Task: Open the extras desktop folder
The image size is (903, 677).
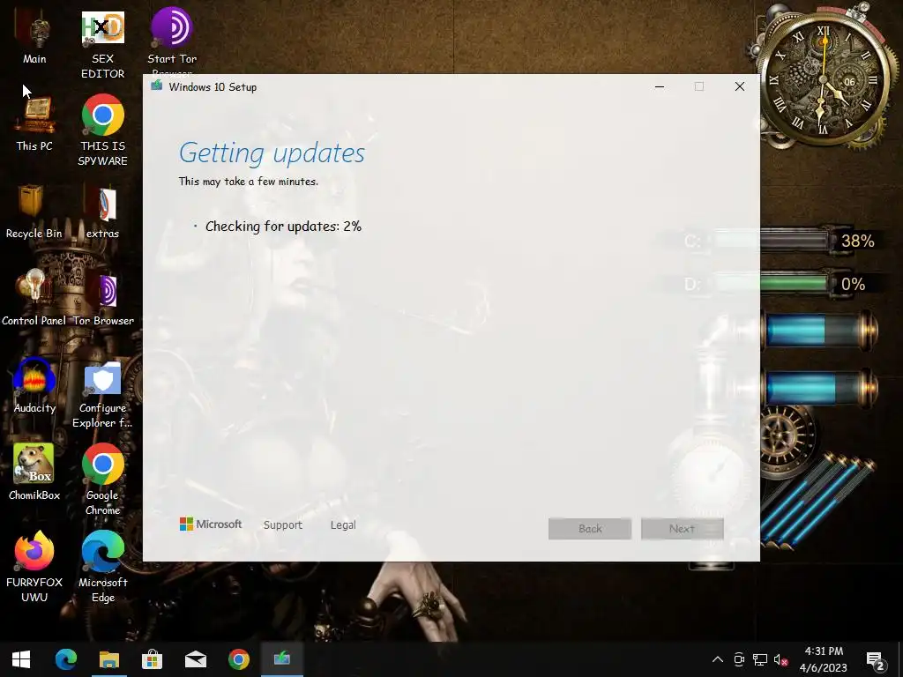Action: coord(102,212)
